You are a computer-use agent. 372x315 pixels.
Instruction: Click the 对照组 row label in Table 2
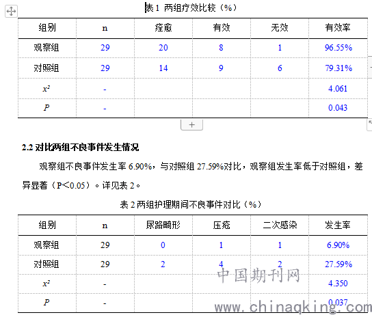click(46, 264)
